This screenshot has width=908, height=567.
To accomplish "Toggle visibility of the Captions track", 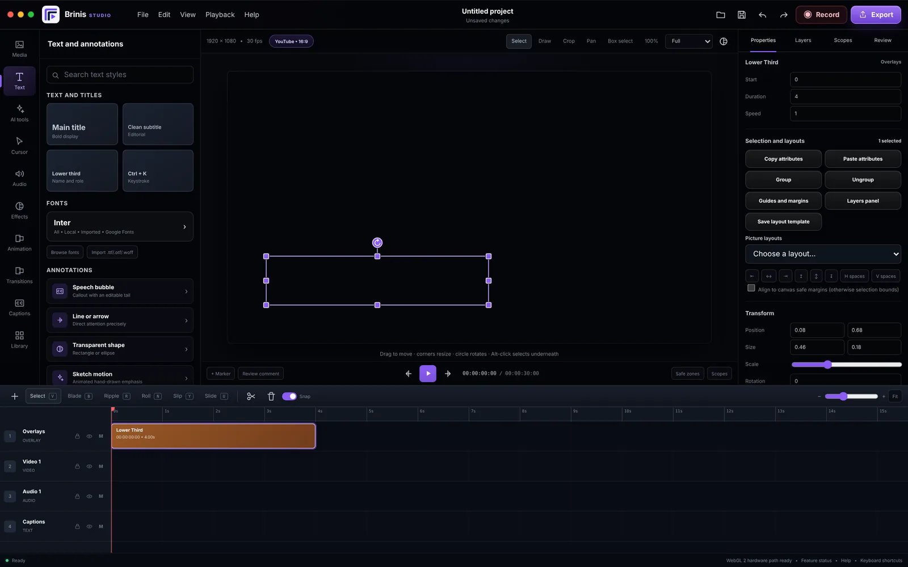I will click(x=89, y=526).
